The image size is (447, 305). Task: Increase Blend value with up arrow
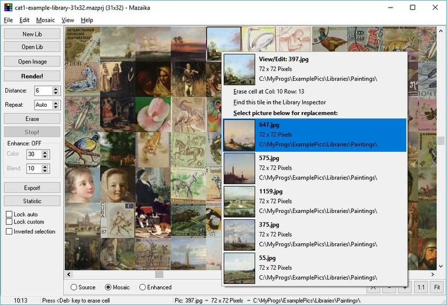[45, 167]
